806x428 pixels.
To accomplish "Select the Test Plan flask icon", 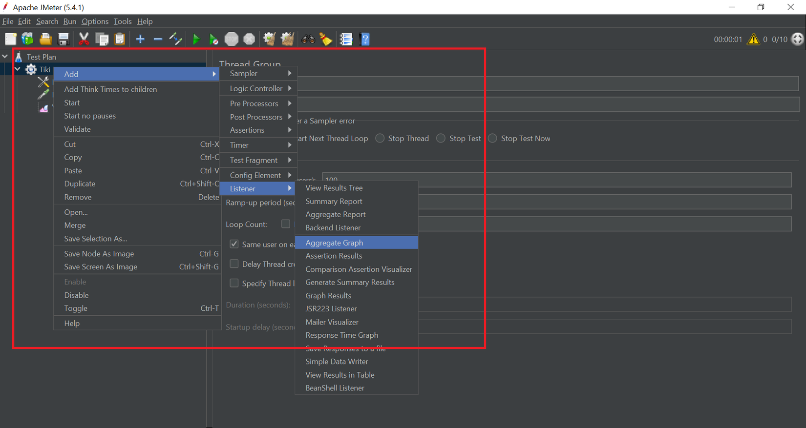I will click(x=19, y=57).
